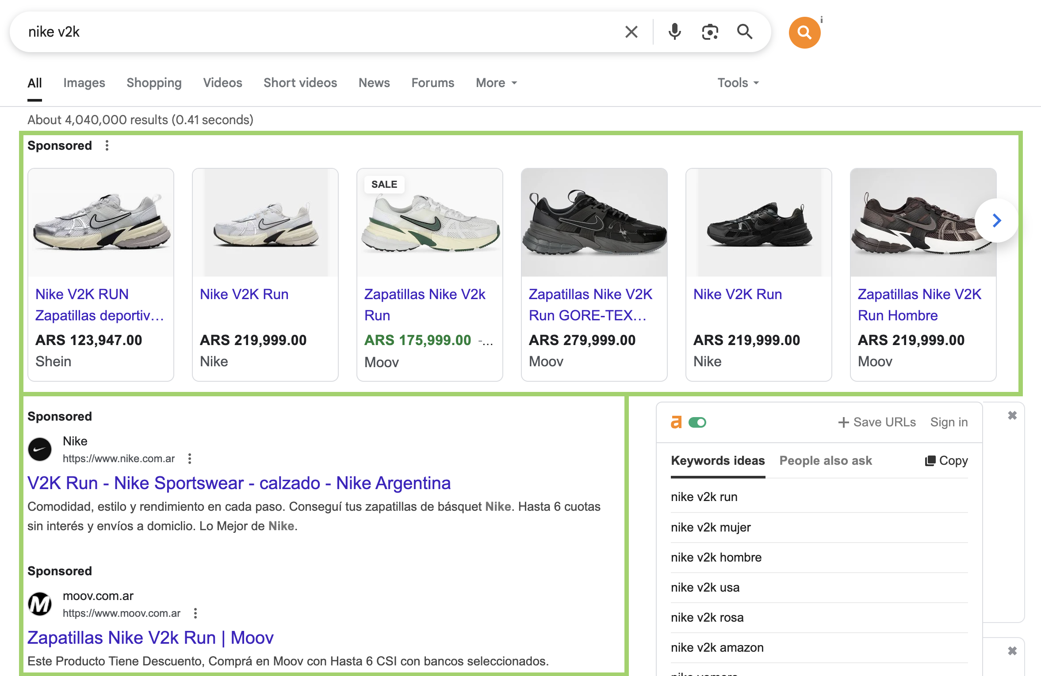Clear the search box with the X icon
The height and width of the screenshot is (676, 1041).
631,32
